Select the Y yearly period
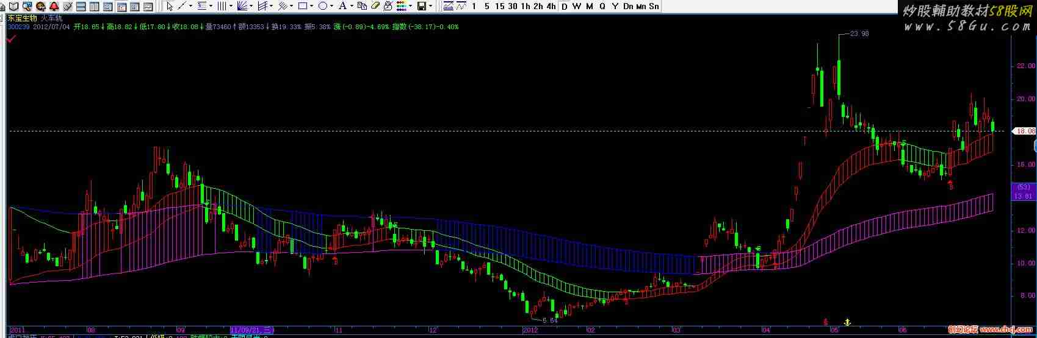 tap(615, 6)
